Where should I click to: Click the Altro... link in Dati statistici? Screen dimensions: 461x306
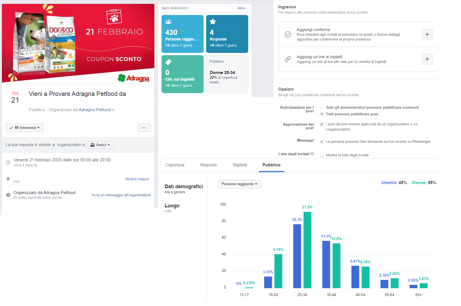243,8
